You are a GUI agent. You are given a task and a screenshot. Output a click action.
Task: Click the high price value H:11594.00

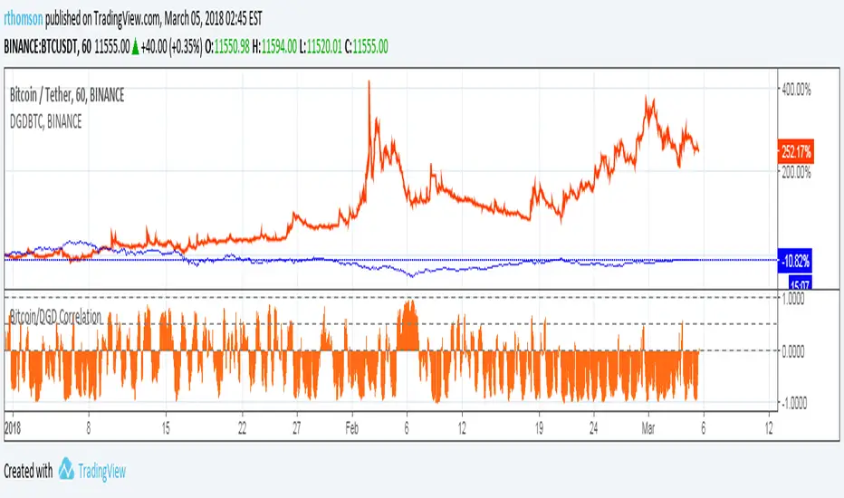pos(274,47)
